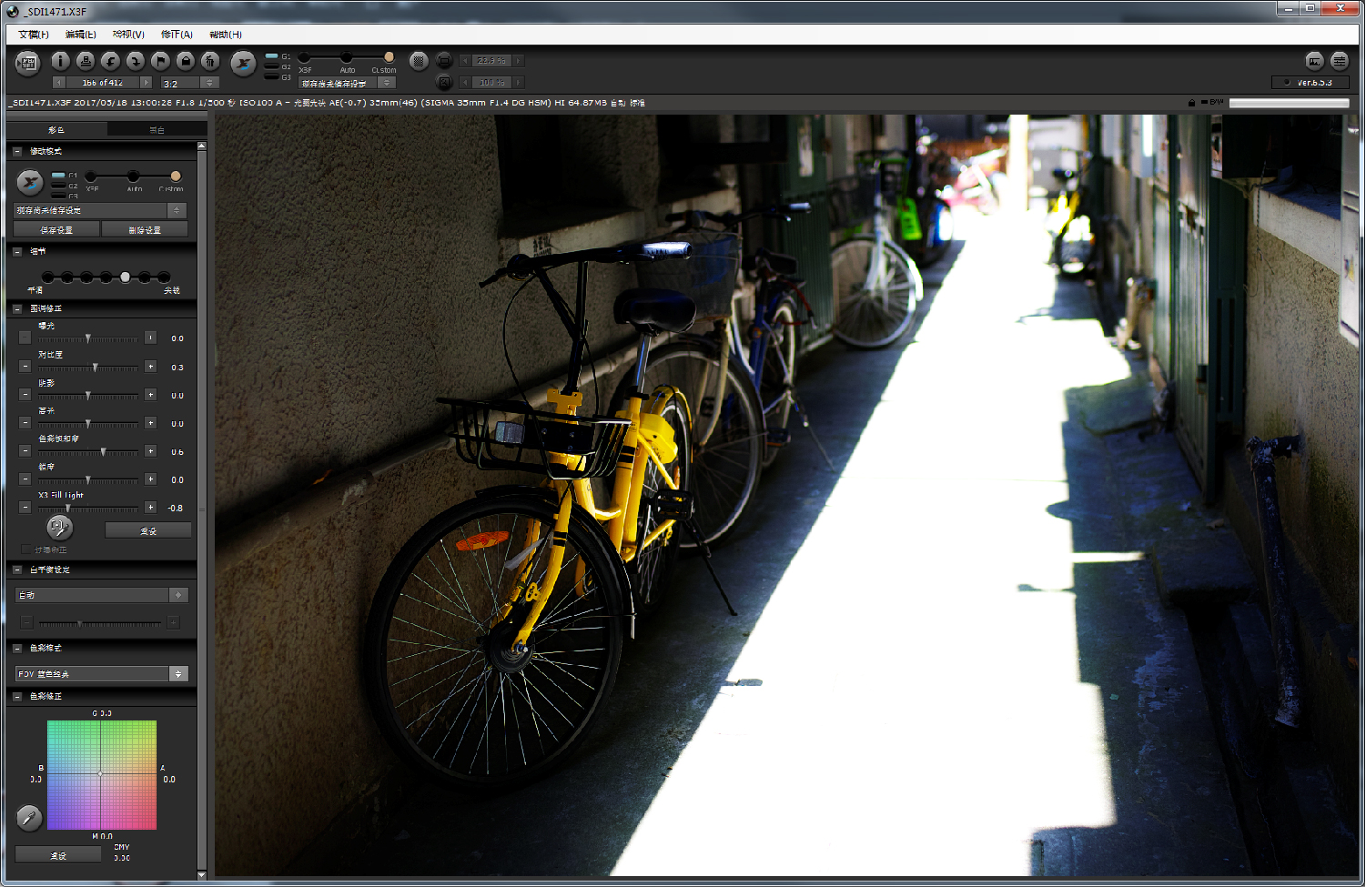Collapse the tone adjustment section containing X3 Fill Light
Viewport: 1366px width, 887px height.
[x=17, y=308]
